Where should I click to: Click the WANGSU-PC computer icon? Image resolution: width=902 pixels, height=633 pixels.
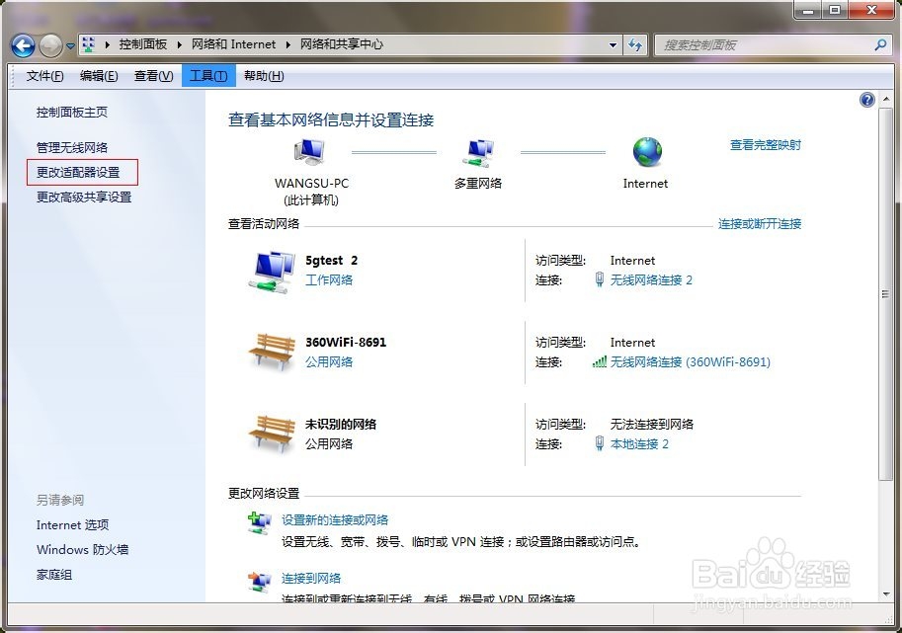click(x=309, y=150)
